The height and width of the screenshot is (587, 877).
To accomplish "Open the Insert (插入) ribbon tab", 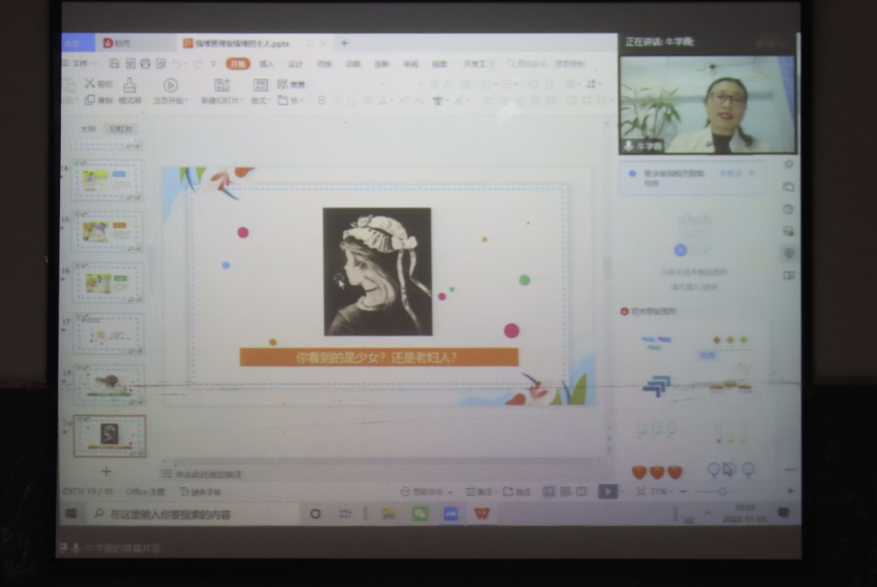I will [x=266, y=64].
